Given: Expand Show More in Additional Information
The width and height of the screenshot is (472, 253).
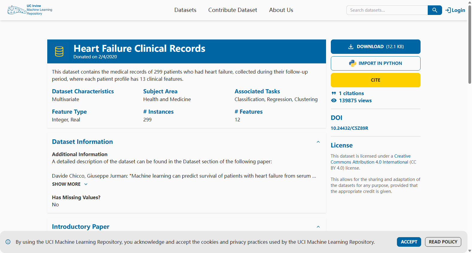Looking at the screenshot, I should pos(70,184).
